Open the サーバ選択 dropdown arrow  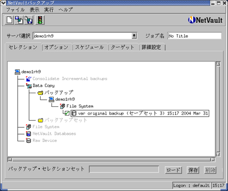[x=134, y=36]
